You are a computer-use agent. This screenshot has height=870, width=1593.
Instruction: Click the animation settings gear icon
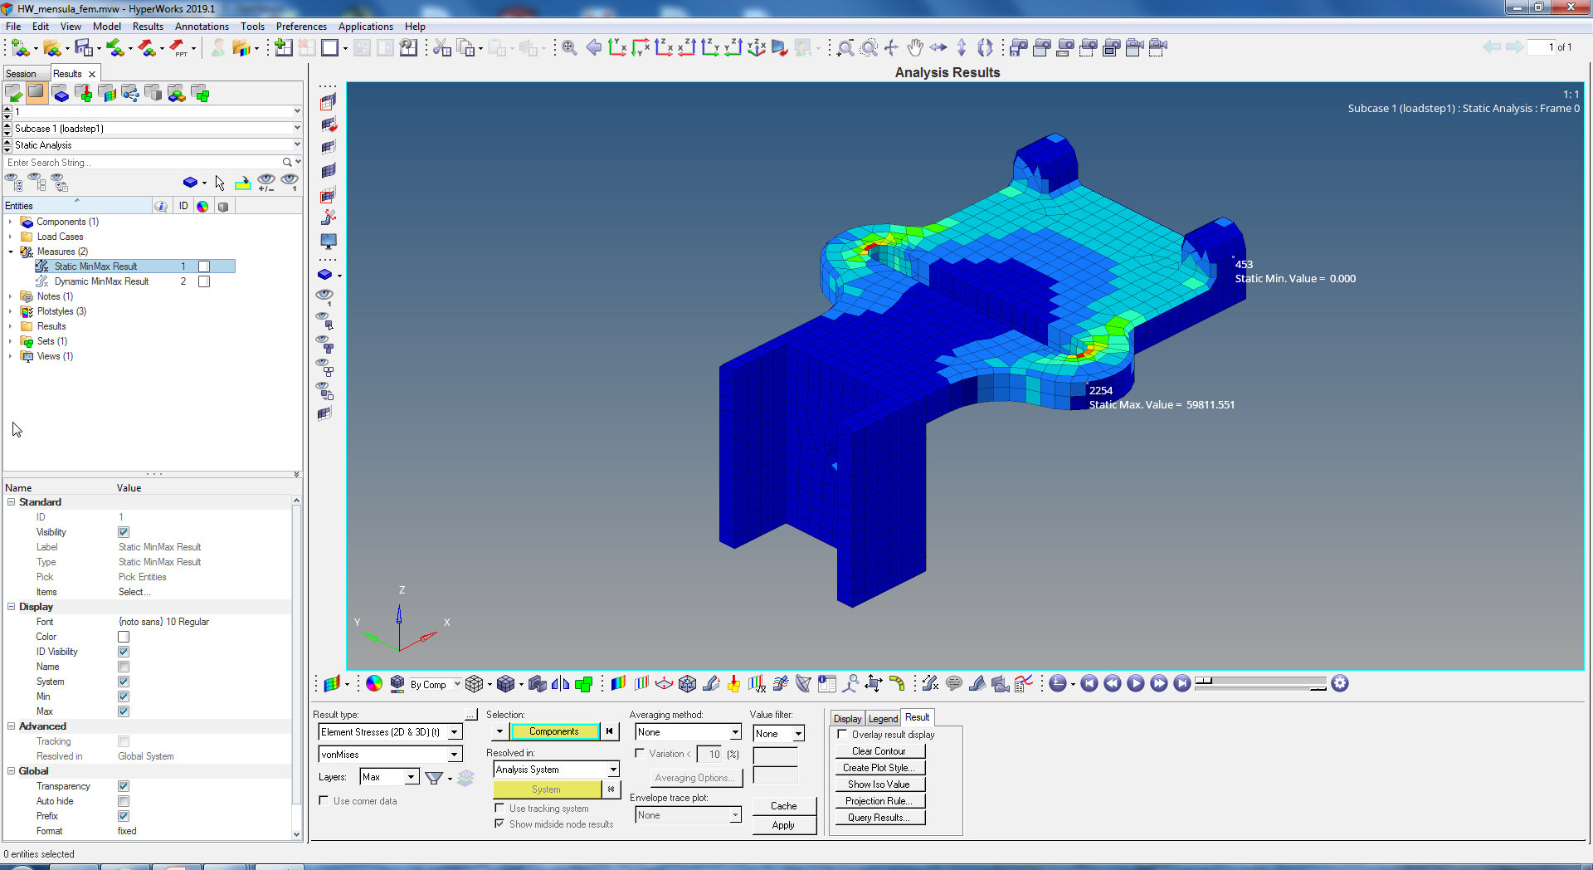pyautogui.click(x=1340, y=684)
